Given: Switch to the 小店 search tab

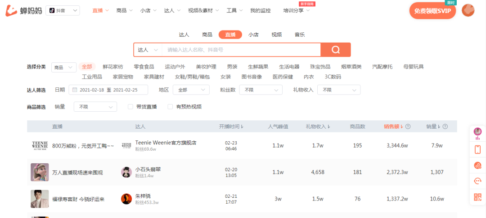Looking at the screenshot, I should pos(253,35).
